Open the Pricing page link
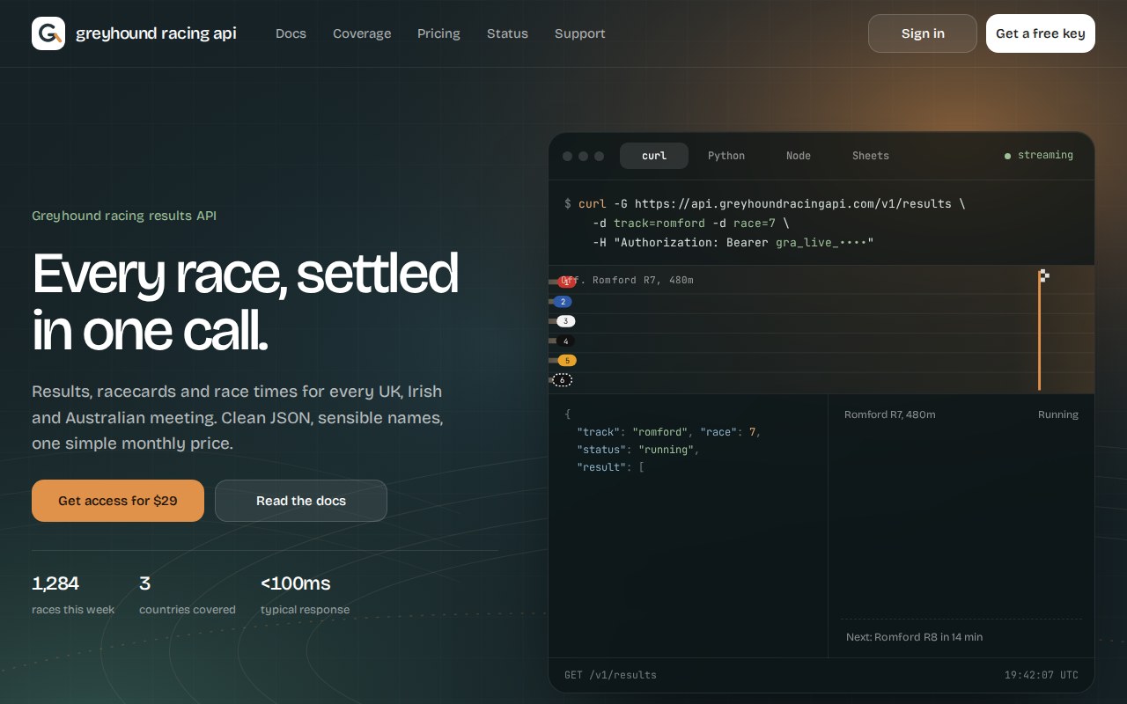This screenshot has height=704, width=1127. (x=438, y=33)
